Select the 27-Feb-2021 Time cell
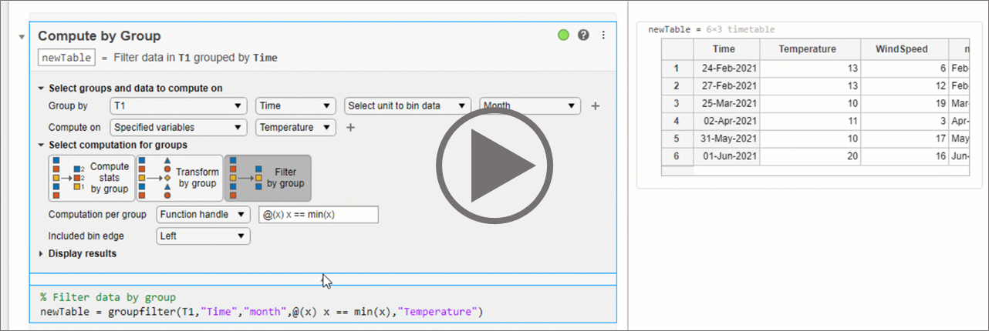 [x=726, y=85]
